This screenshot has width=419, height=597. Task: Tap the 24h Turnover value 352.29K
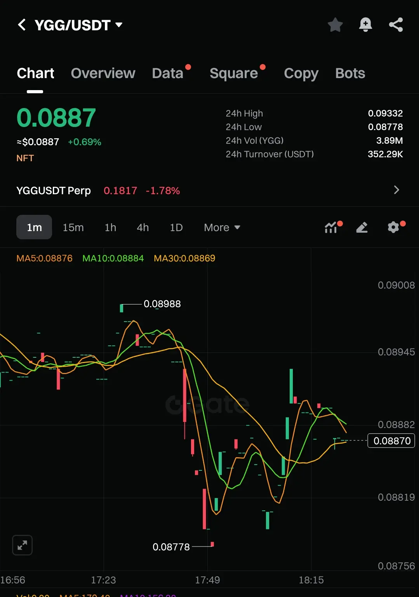pyautogui.click(x=385, y=154)
